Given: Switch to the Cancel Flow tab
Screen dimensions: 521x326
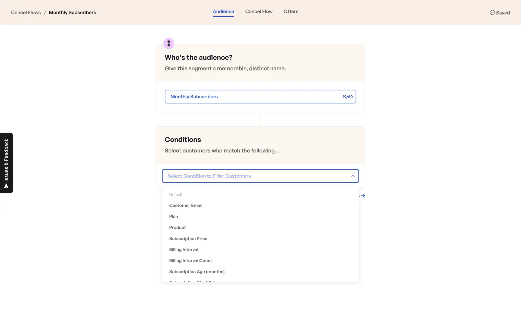Looking at the screenshot, I should (259, 11).
